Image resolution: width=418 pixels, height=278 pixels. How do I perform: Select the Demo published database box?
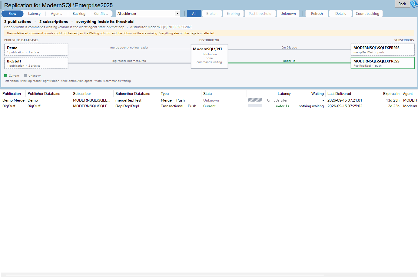[x=36, y=50]
